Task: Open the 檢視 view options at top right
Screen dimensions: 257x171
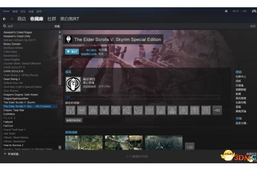Action: (x=253, y=26)
